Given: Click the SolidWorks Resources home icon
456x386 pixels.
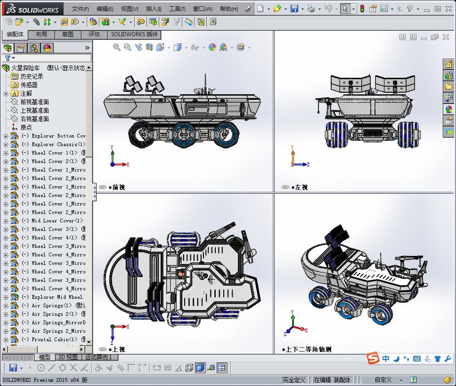Looking at the screenshot, I should [x=449, y=64].
